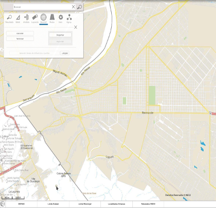Select the Medir triangle ruler tool
Viewport: 216px width, 208px height.
(x=18, y=18)
